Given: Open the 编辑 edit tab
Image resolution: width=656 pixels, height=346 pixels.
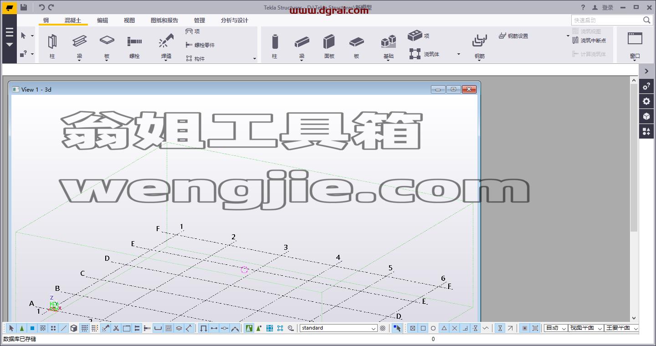Looking at the screenshot, I should (102, 21).
